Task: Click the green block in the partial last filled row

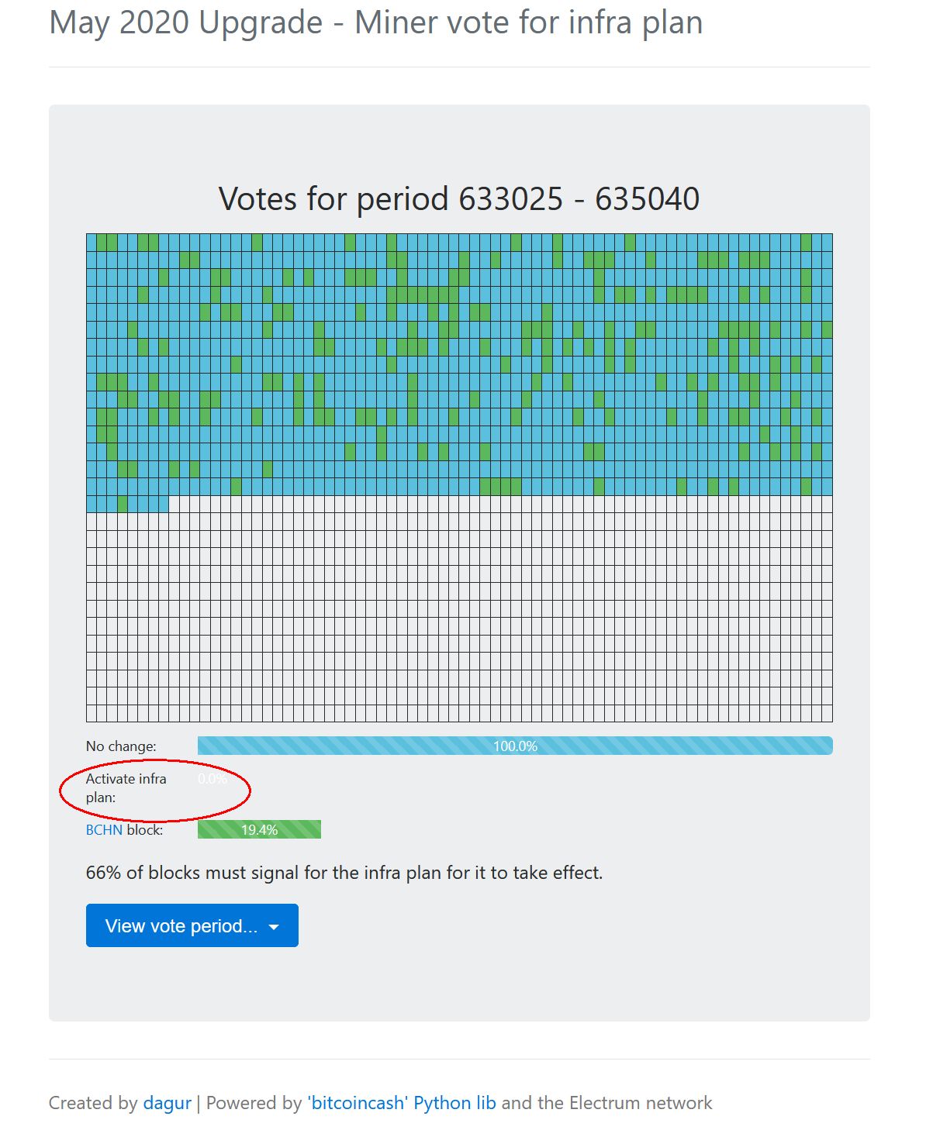Action: click(x=123, y=504)
